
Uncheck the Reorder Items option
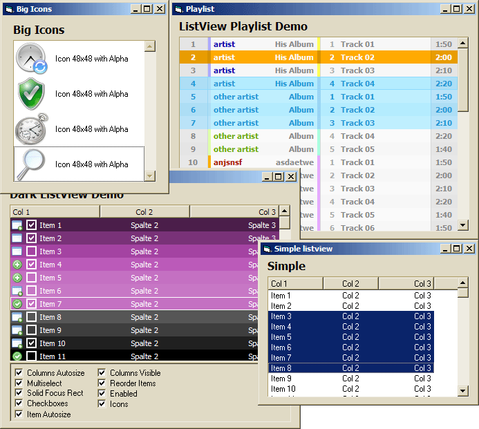tap(102, 383)
